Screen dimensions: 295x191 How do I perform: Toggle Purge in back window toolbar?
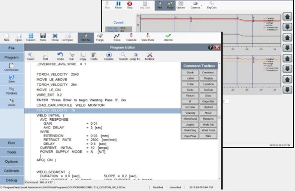tap(170, 5)
